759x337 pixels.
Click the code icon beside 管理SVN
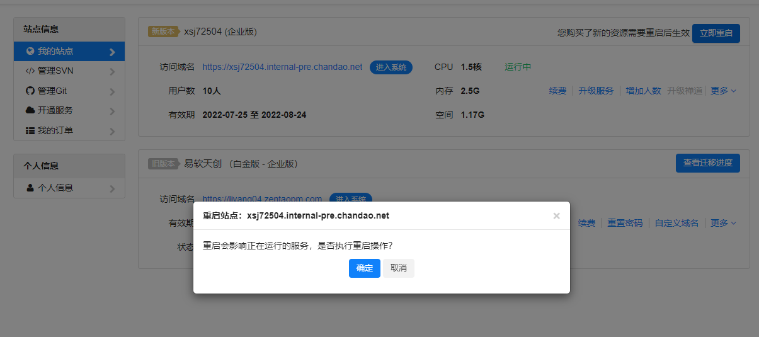30,71
